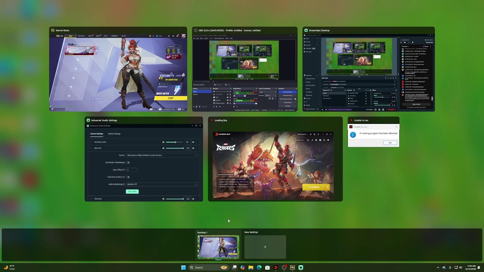Open the date and time in the taskbar
Screen dimensions: 484x272
[x=471, y=267]
